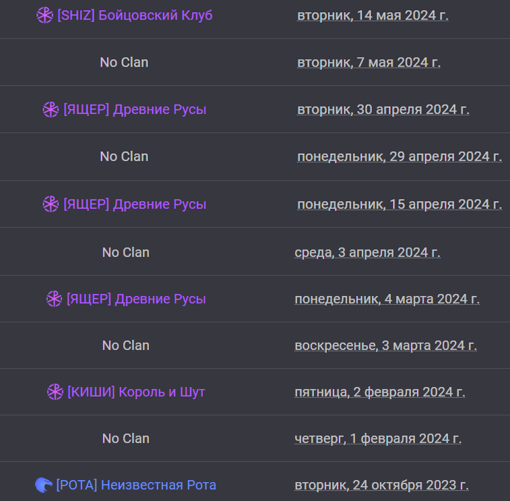This screenshot has height=501, width=510.
Task: Click the date воскресенье, 3 марта 2024 г.
Action: (385, 345)
